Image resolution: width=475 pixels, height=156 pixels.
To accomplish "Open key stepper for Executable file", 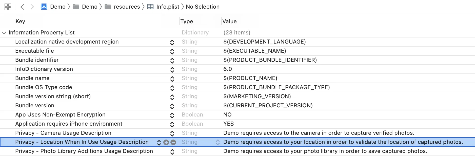I will (172, 51).
